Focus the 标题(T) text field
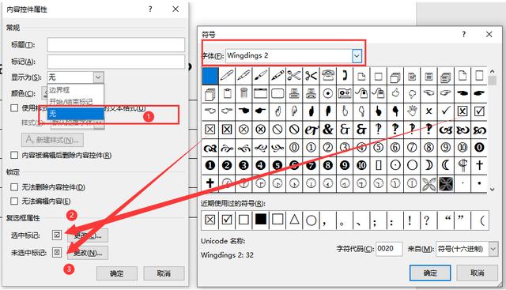This screenshot has height=290, width=506. (x=116, y=44)
